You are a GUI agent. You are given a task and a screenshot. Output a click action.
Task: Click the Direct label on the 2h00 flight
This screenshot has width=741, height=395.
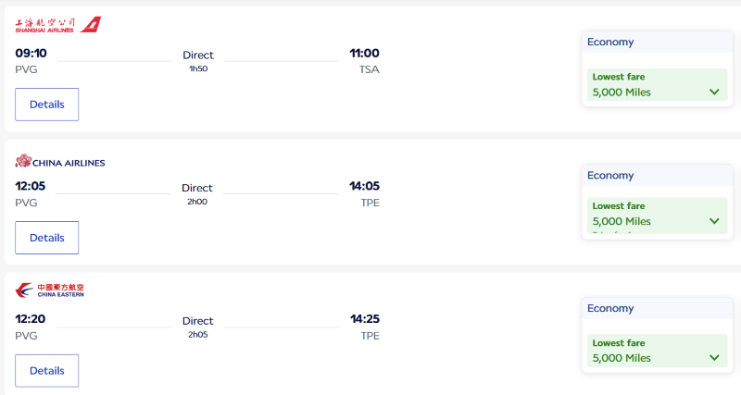point(197,188)
